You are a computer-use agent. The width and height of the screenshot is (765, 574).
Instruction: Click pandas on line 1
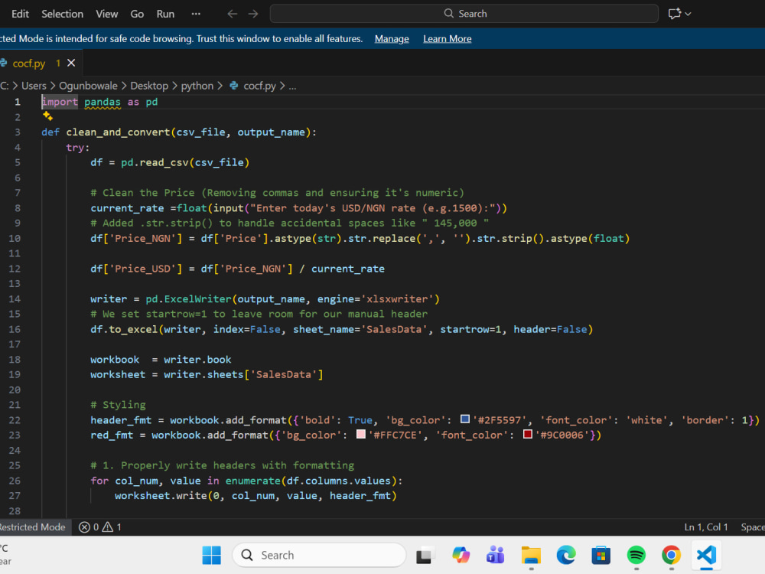click(103, 102)
